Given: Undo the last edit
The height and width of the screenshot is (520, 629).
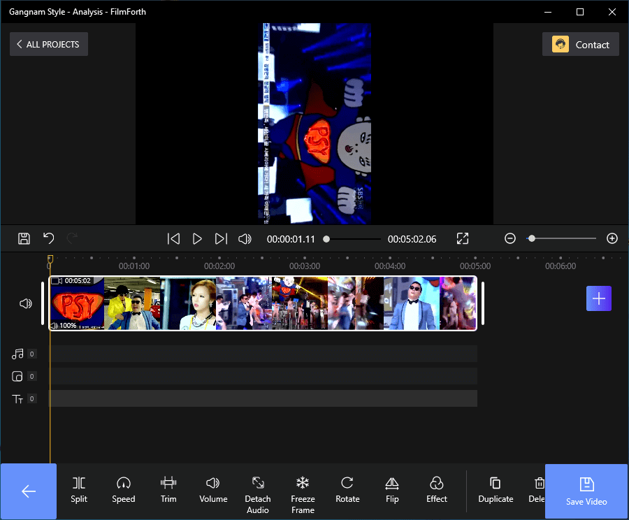Looking at the screenshot, I should 48,239.
